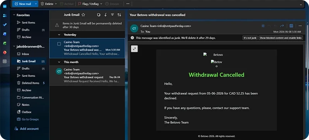Viewport: 309px width, 140px height.
Task: Open the account Drafts folder
Action: (29, 68)
